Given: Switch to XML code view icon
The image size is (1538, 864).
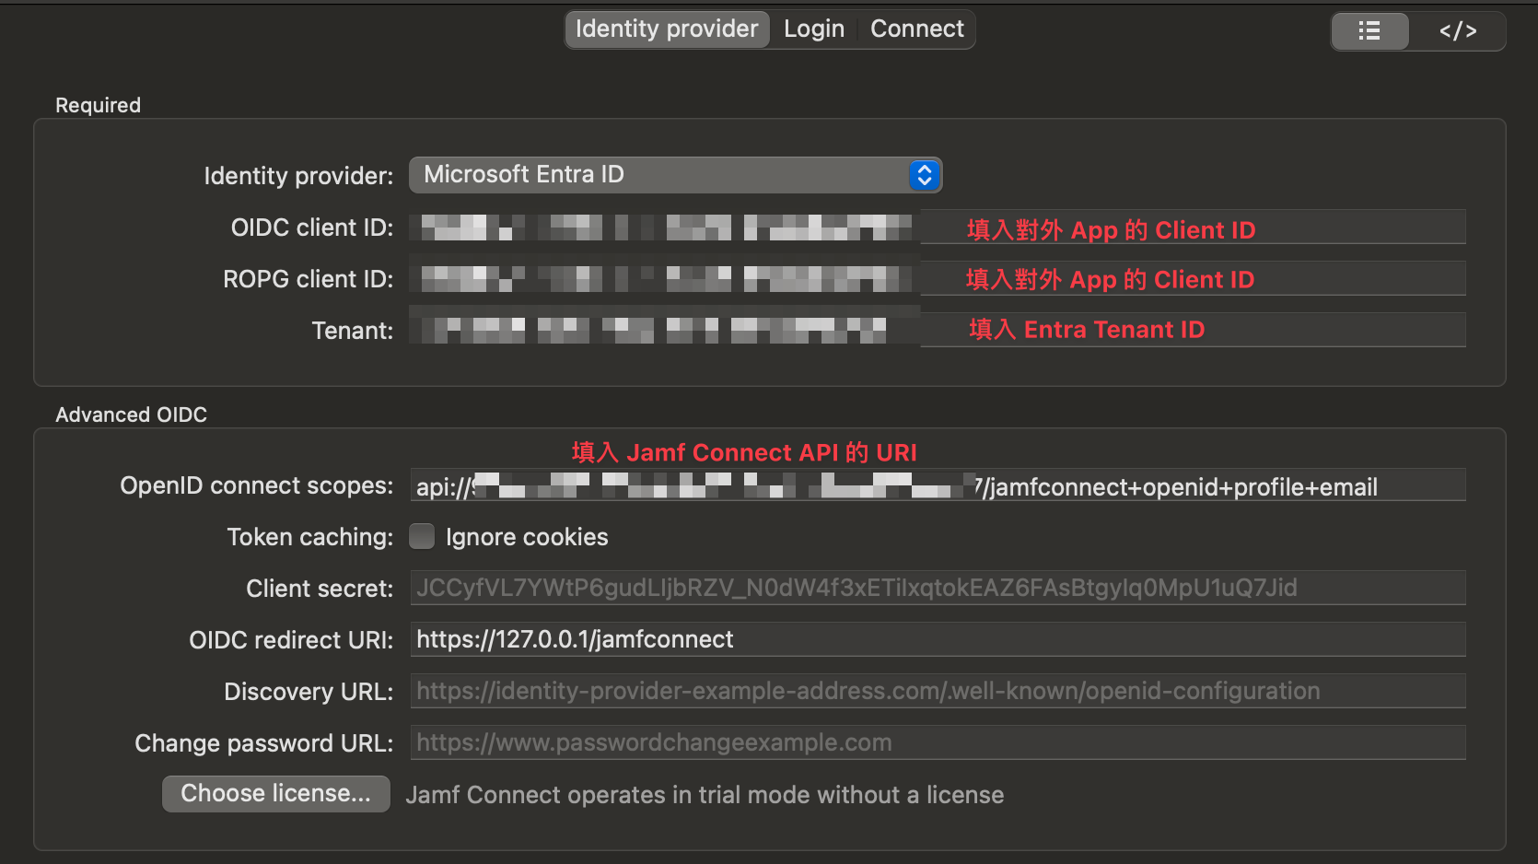Looking at the screenshot, I should pyautogui.click(x=1458, y=31).
